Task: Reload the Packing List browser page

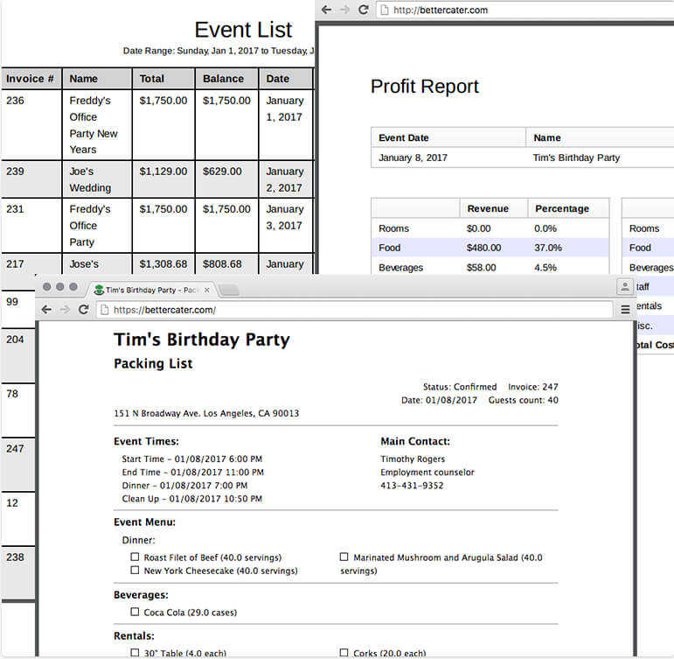Action: pyautogui.click(x=83, y=309)
